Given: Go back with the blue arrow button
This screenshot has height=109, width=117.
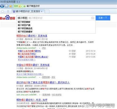Looking at the screenshot, I should coord(2,6).
